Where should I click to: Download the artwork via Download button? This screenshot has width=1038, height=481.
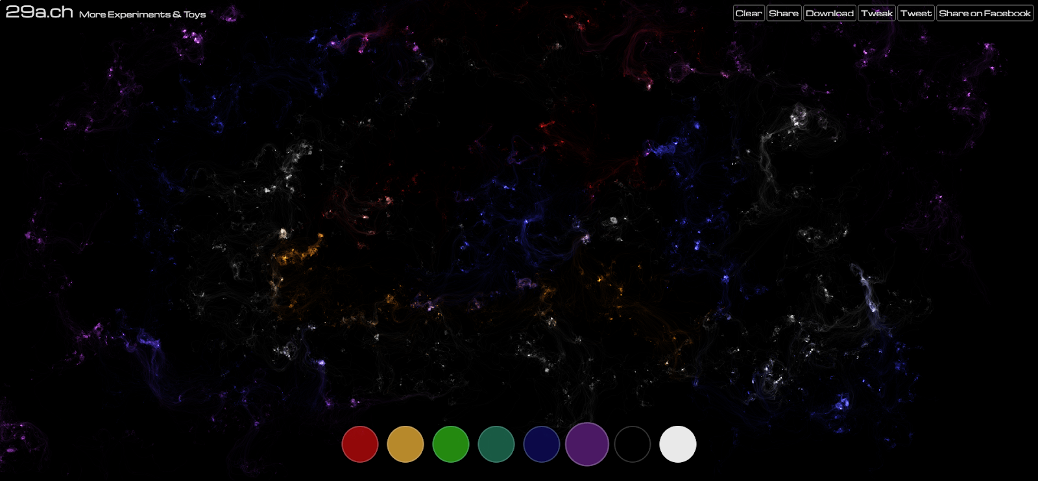830,13
